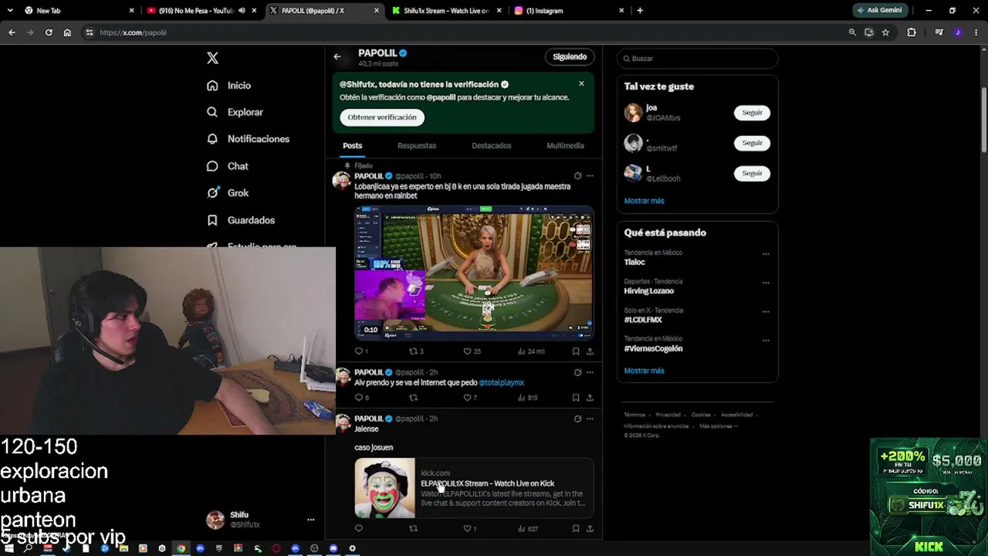Follow @Lellbooh with the Seguir button
The height and width of the screenshot is (556, 988).
(752, 173)
